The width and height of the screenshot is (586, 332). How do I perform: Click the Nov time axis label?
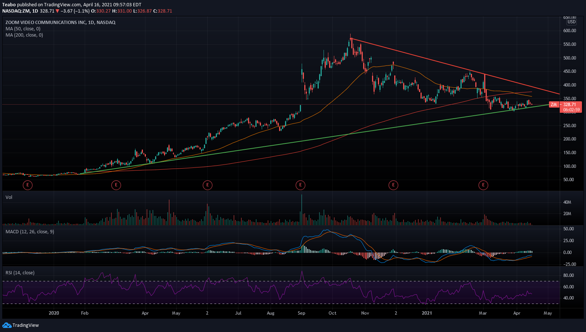point(365,313)
